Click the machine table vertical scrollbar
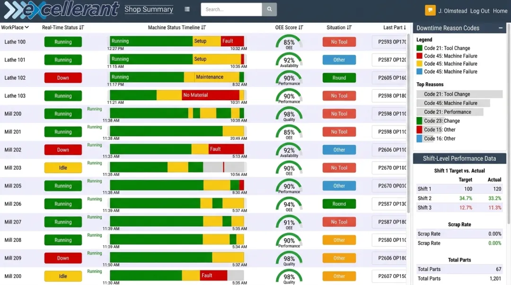Viewport: 511px width, 285px height. point(409,124)
